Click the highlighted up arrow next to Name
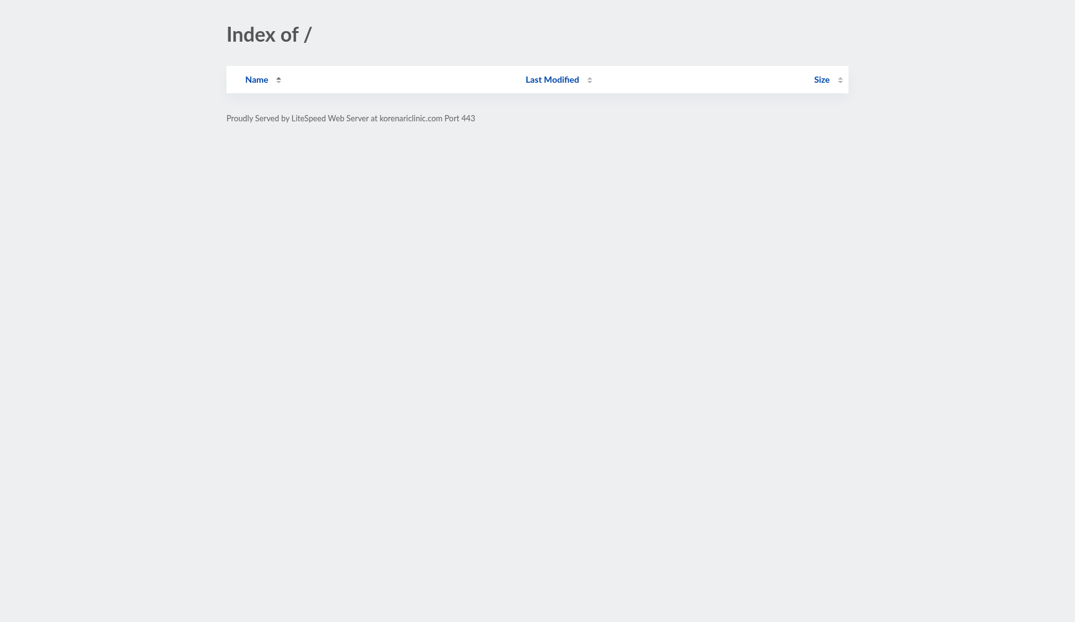The image size is (1075, 622). [x=279, y=78]
